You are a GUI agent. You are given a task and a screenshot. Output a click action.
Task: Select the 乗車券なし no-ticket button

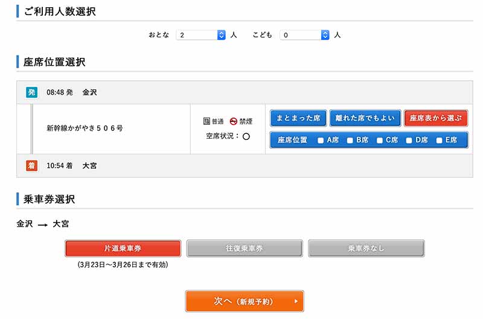tap(366, 248)
